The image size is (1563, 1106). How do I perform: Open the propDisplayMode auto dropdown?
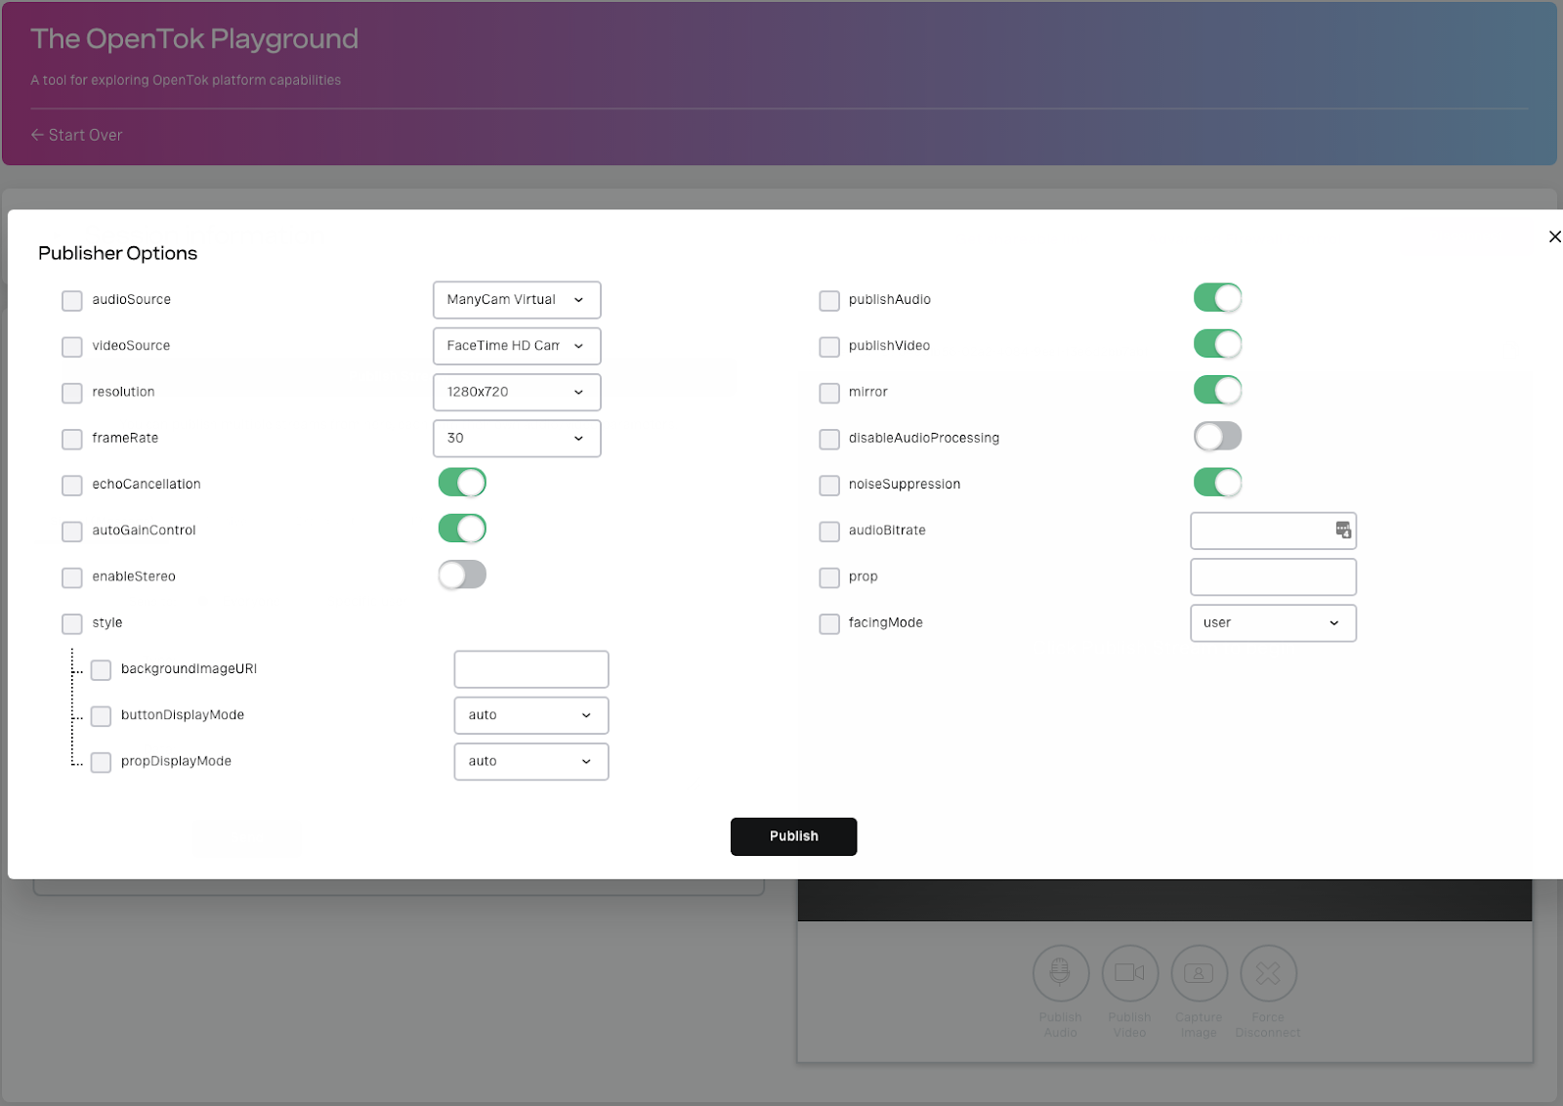click(x=531, y=761)
